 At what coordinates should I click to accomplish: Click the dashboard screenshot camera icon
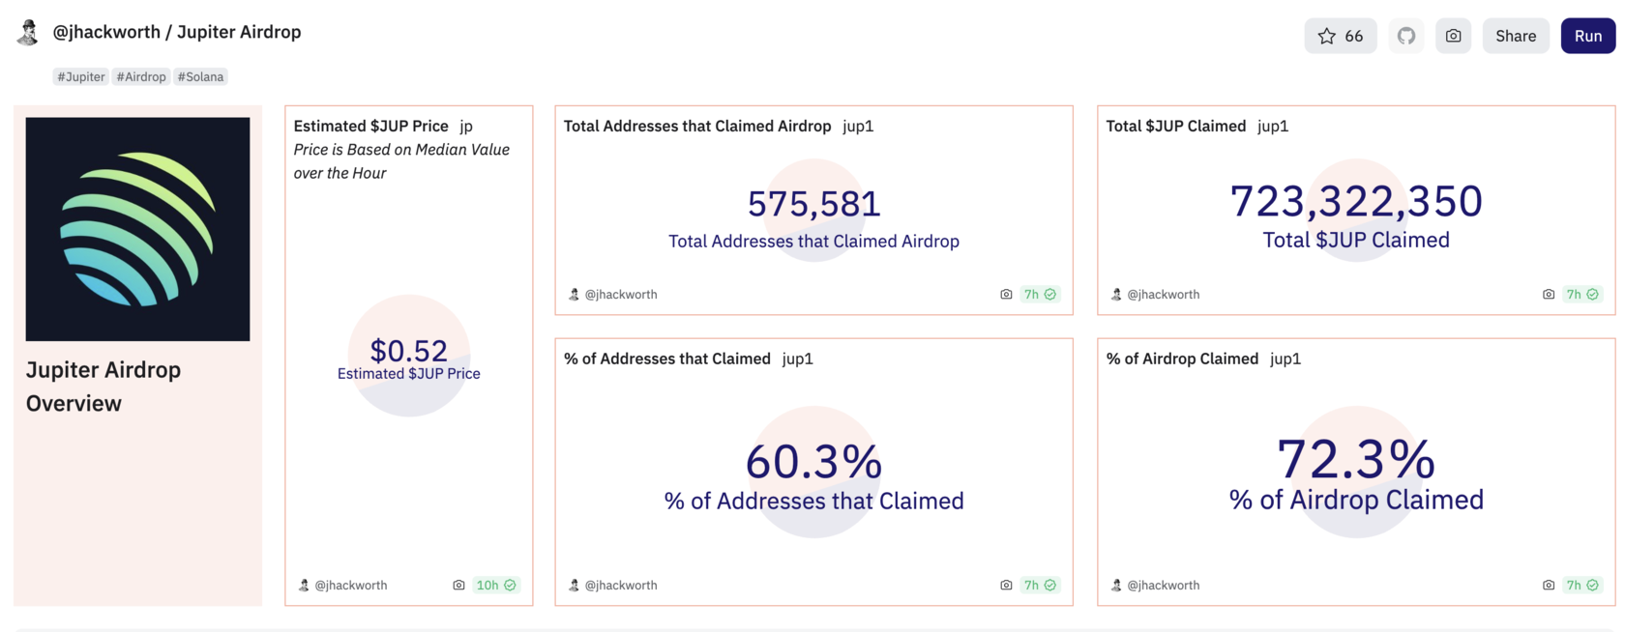[1453, 36]
